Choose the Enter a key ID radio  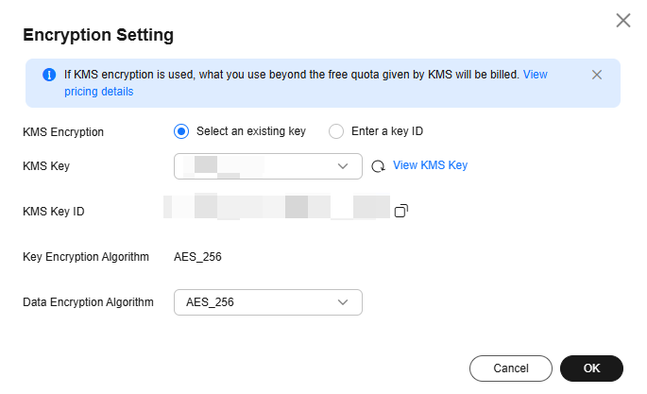[336, 131]
